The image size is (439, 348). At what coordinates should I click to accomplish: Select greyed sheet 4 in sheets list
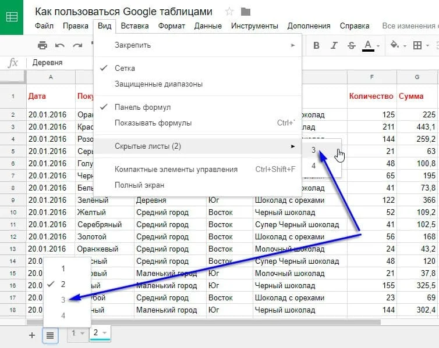67,315
